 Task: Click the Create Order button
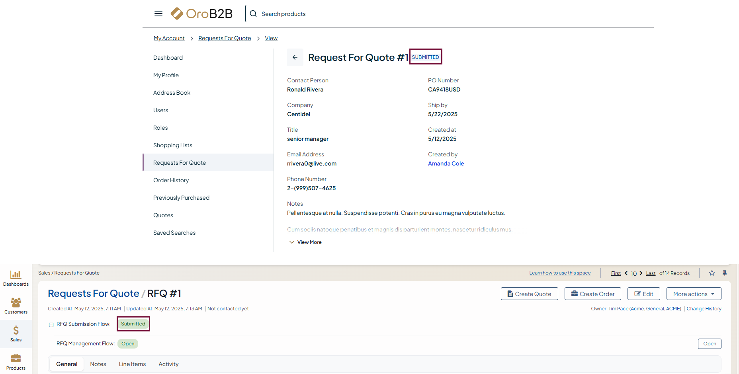click(592, 294)
